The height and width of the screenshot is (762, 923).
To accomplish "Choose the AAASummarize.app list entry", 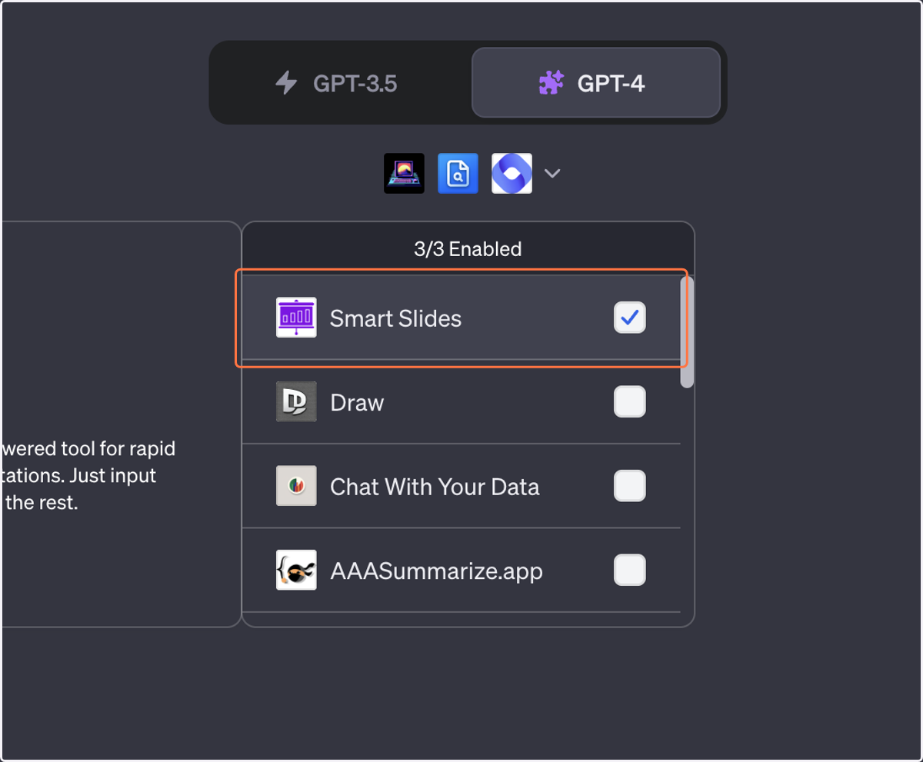I will point(461,570).
